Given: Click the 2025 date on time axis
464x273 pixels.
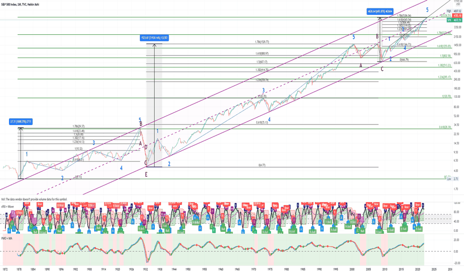Looking at the screenshot, I should tap(434, 270).
